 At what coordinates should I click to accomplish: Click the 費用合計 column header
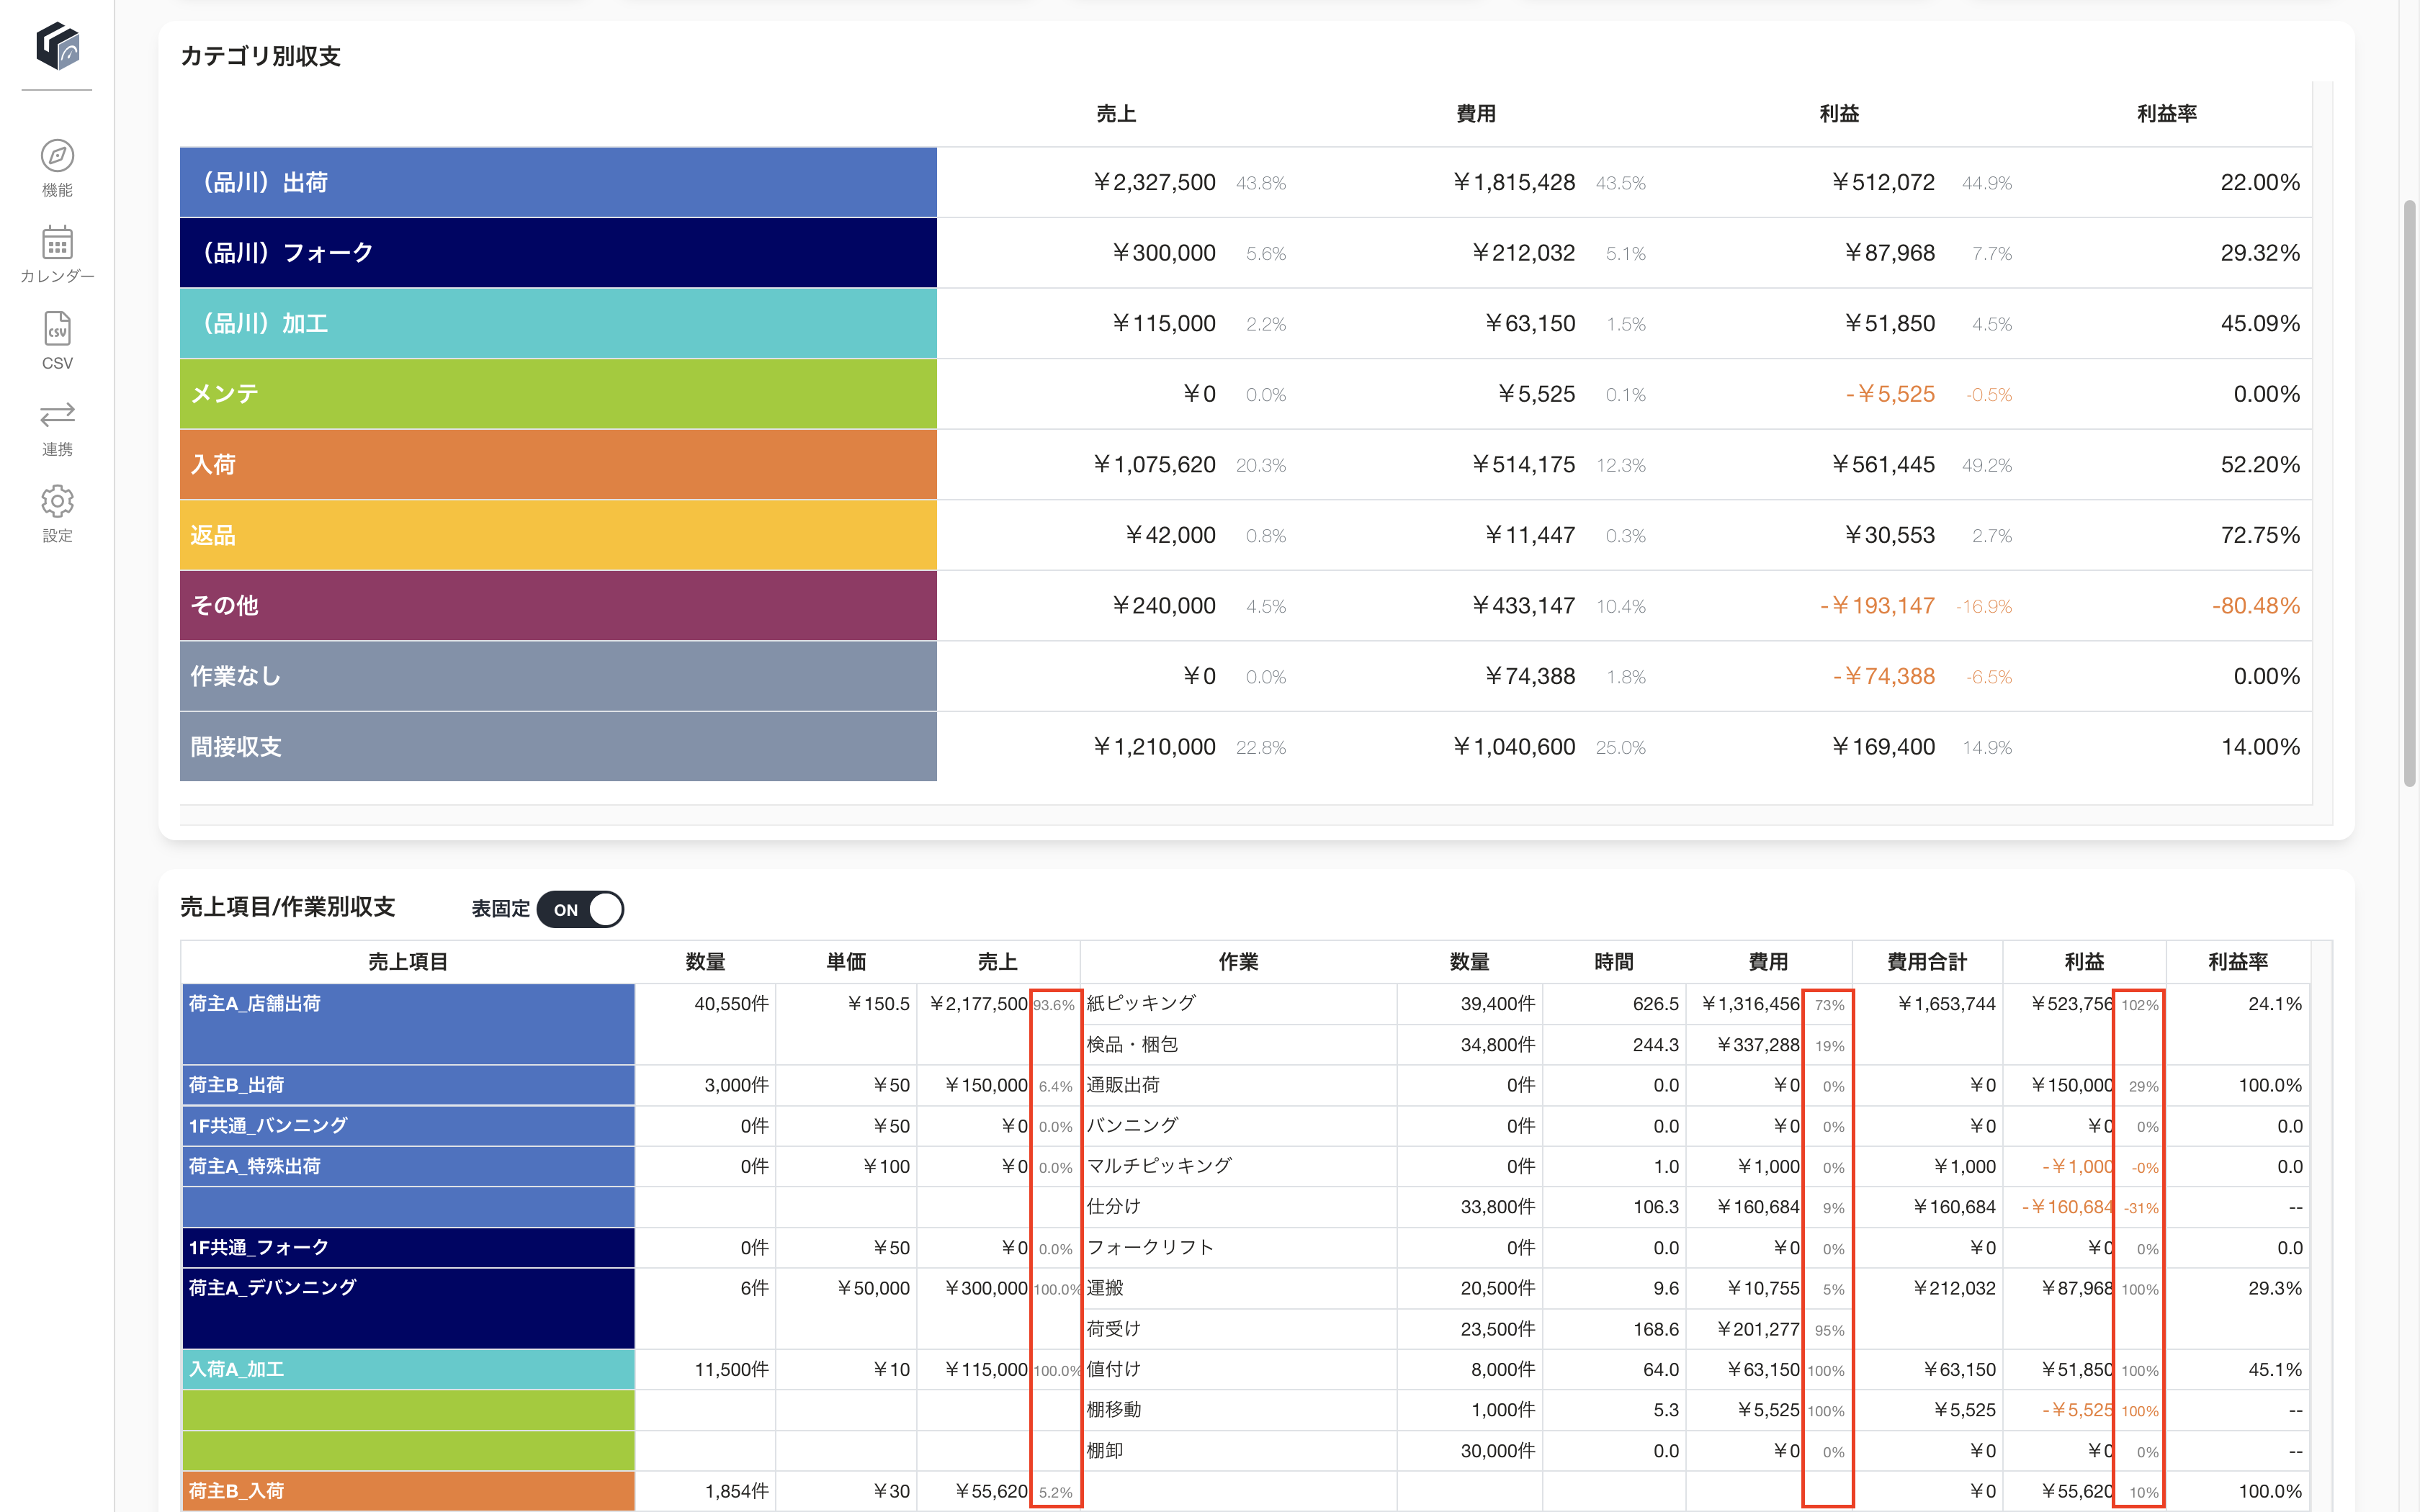(1926, 962)
